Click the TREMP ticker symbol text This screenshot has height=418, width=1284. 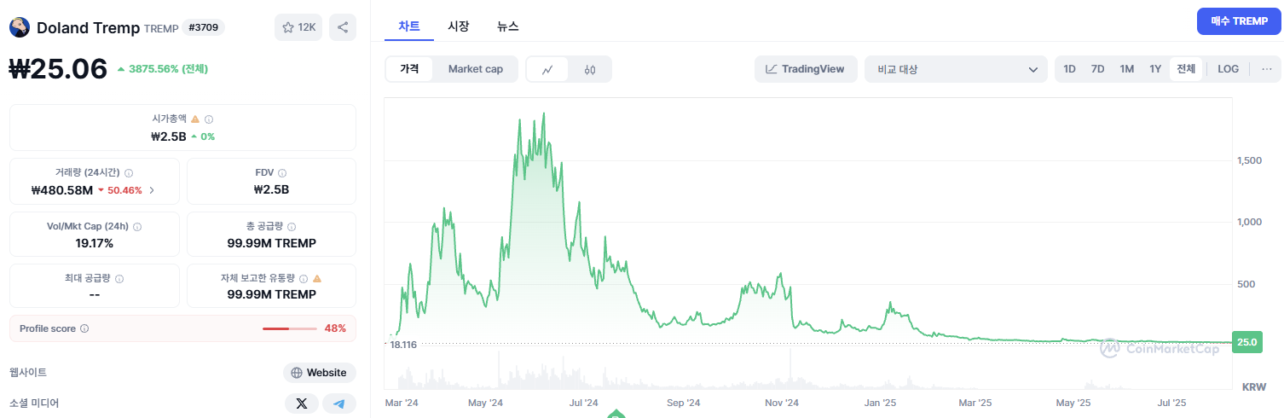tap(161, 28)
